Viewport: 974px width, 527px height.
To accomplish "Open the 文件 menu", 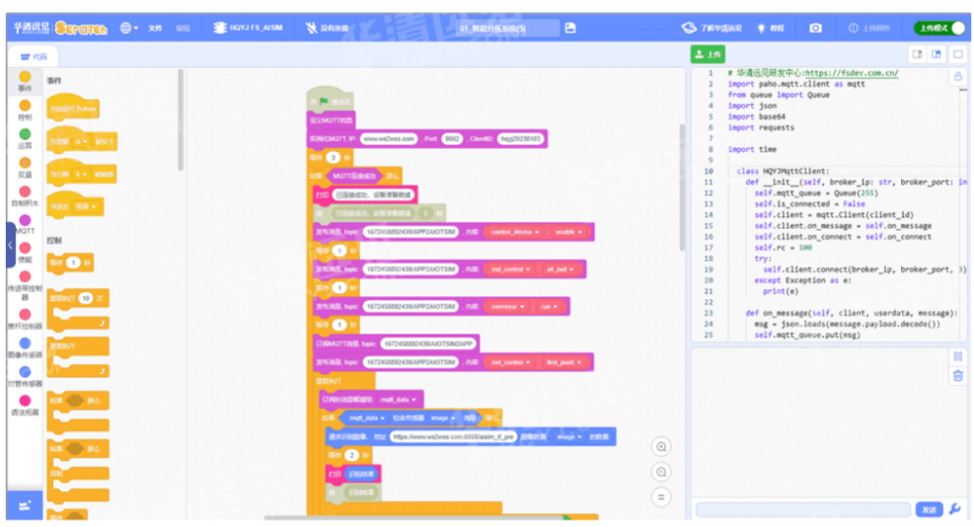I will pos(155,28).
